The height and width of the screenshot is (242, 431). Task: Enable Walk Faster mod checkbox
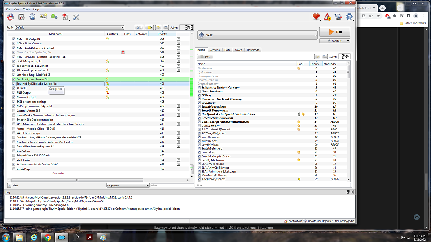(x=14, y=160)
